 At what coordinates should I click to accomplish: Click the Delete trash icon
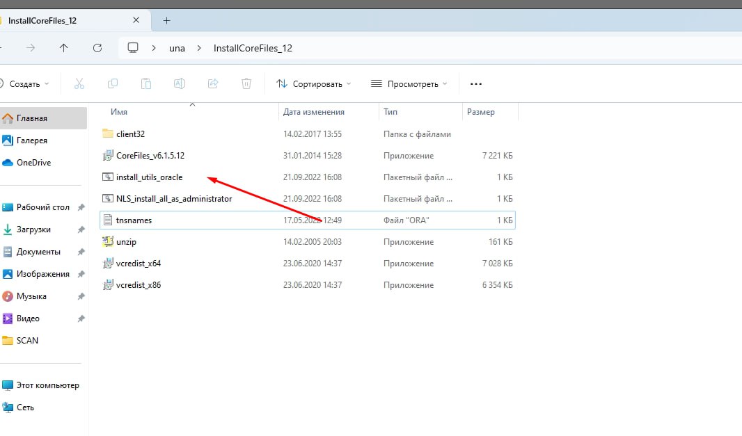246,83
